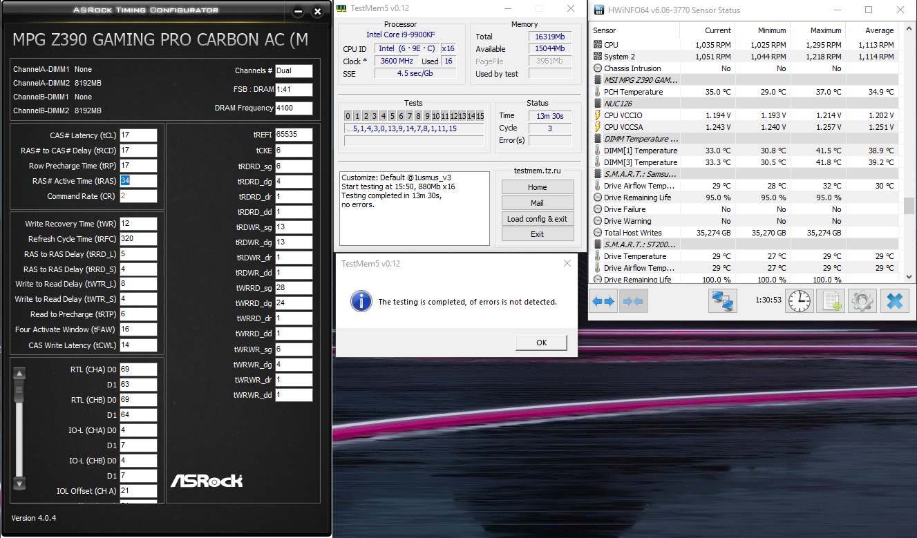The width and height of the screenshot is (917, 538).
Task: Select the System 2 fan icon
Action: (598, 57)
